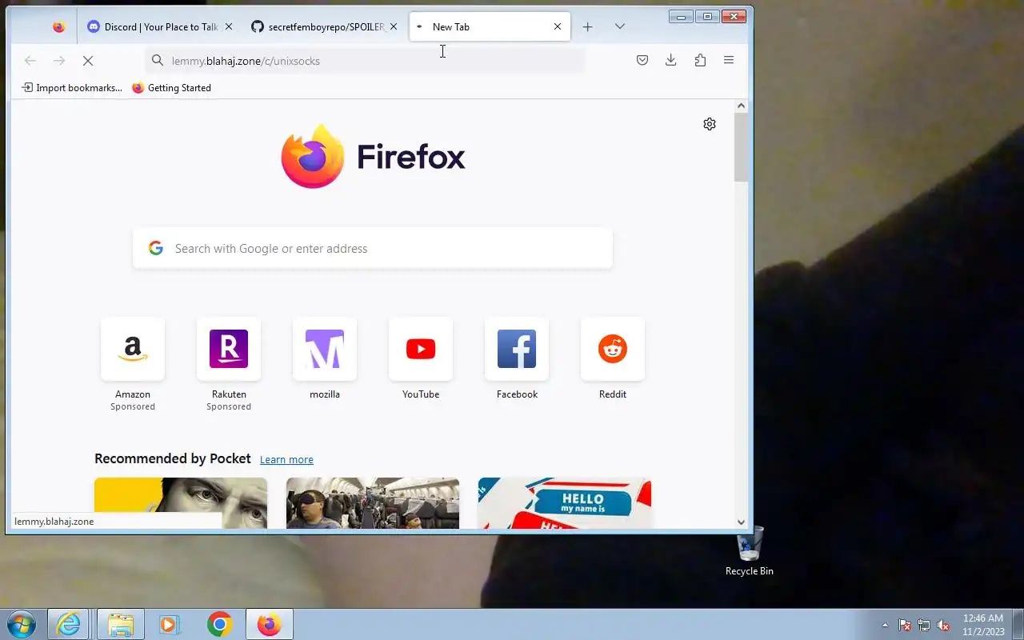Screen dimensions: 1024x640
Task: Select the New Tab tab
Action: point(490,26)
